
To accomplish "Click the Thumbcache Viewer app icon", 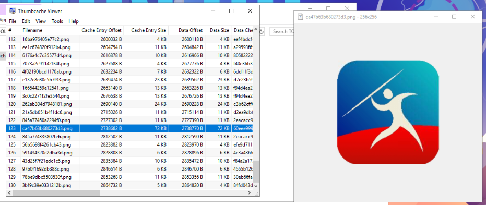I will [13, 11].
